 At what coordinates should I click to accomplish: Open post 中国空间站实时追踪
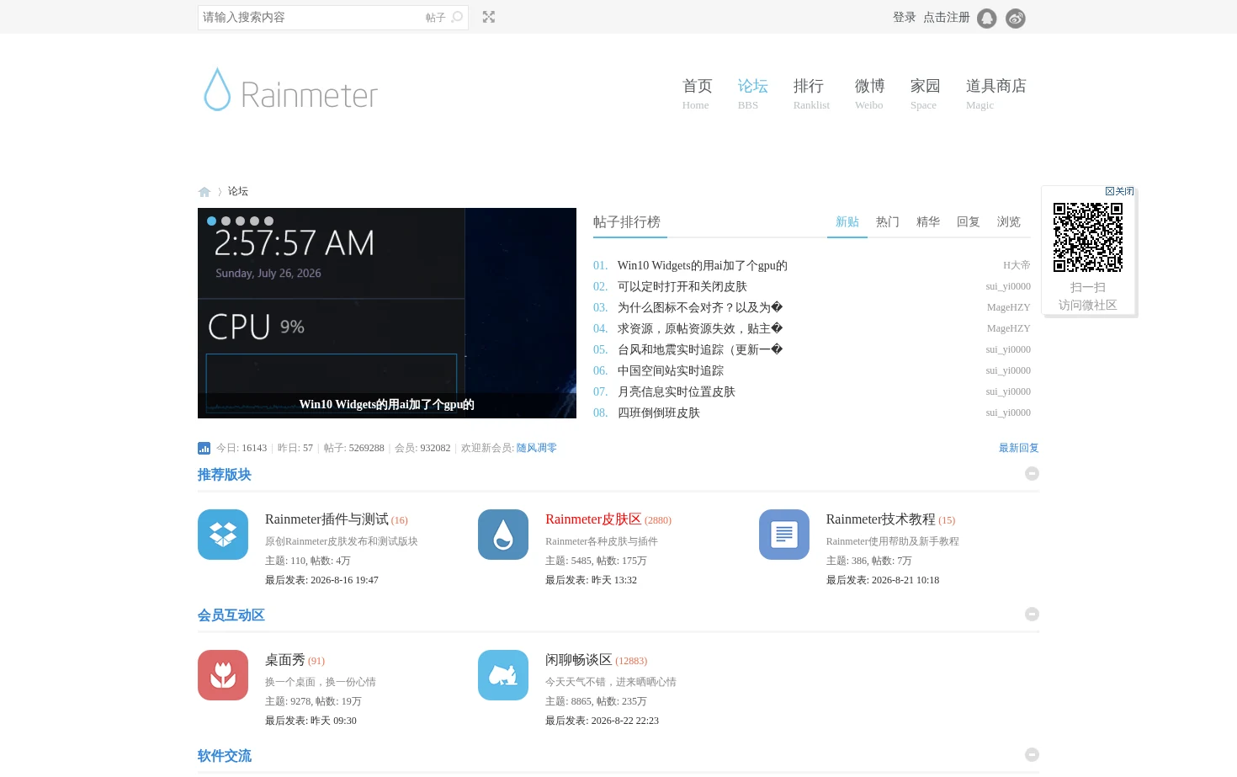coord(671,371)
